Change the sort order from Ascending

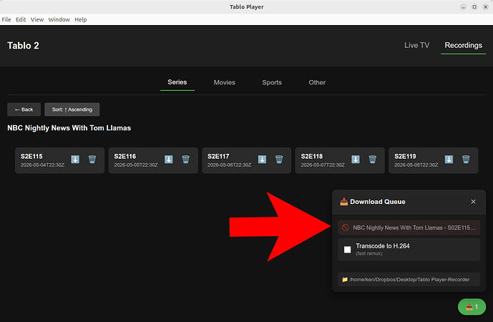(72, 109)
